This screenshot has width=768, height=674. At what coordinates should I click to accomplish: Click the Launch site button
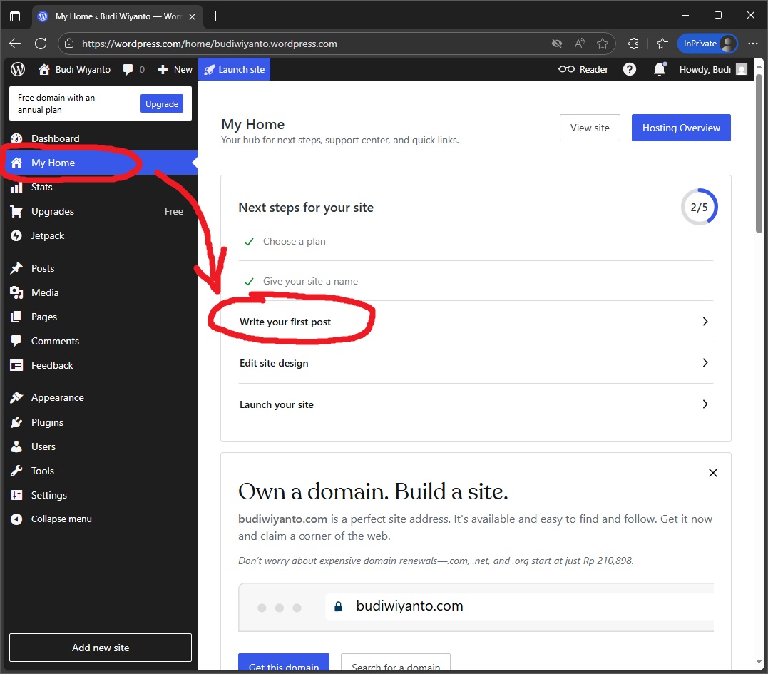[x=234, y=70]
